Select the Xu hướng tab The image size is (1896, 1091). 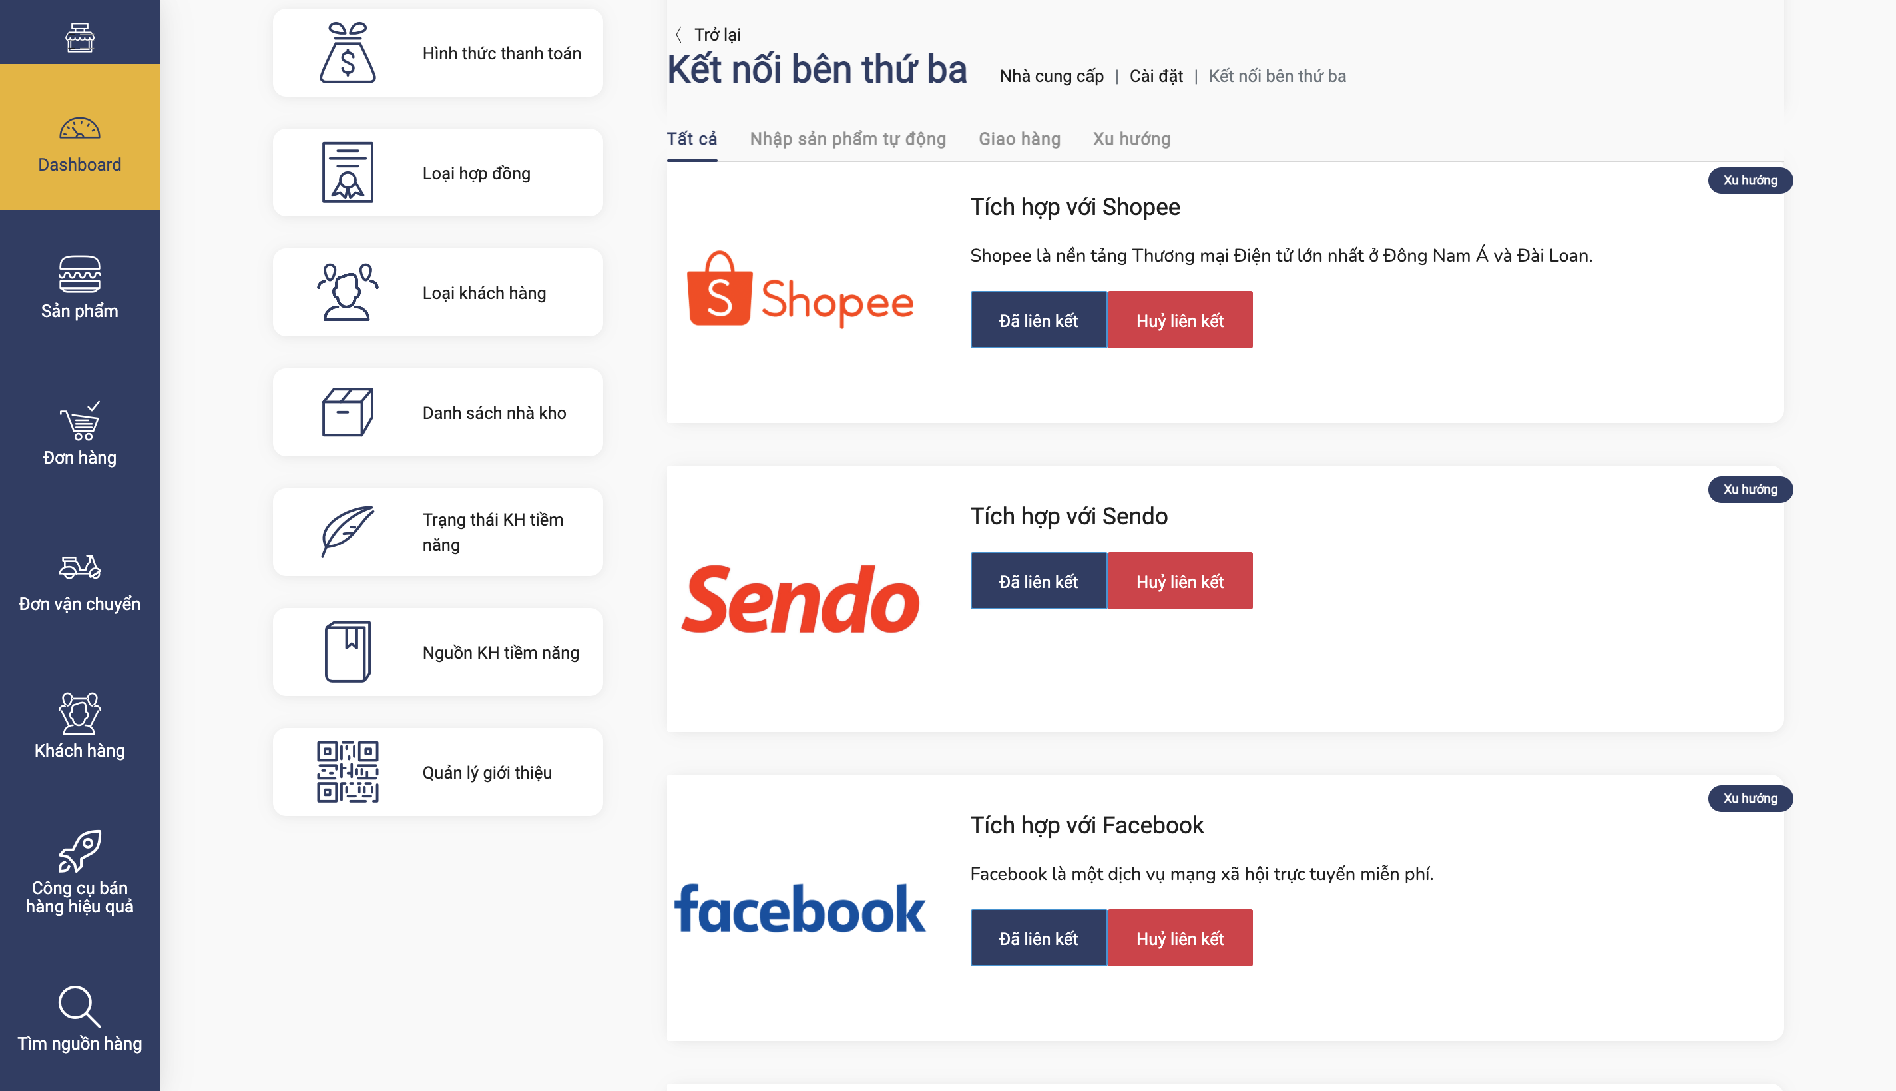(x=1132, y=139)
